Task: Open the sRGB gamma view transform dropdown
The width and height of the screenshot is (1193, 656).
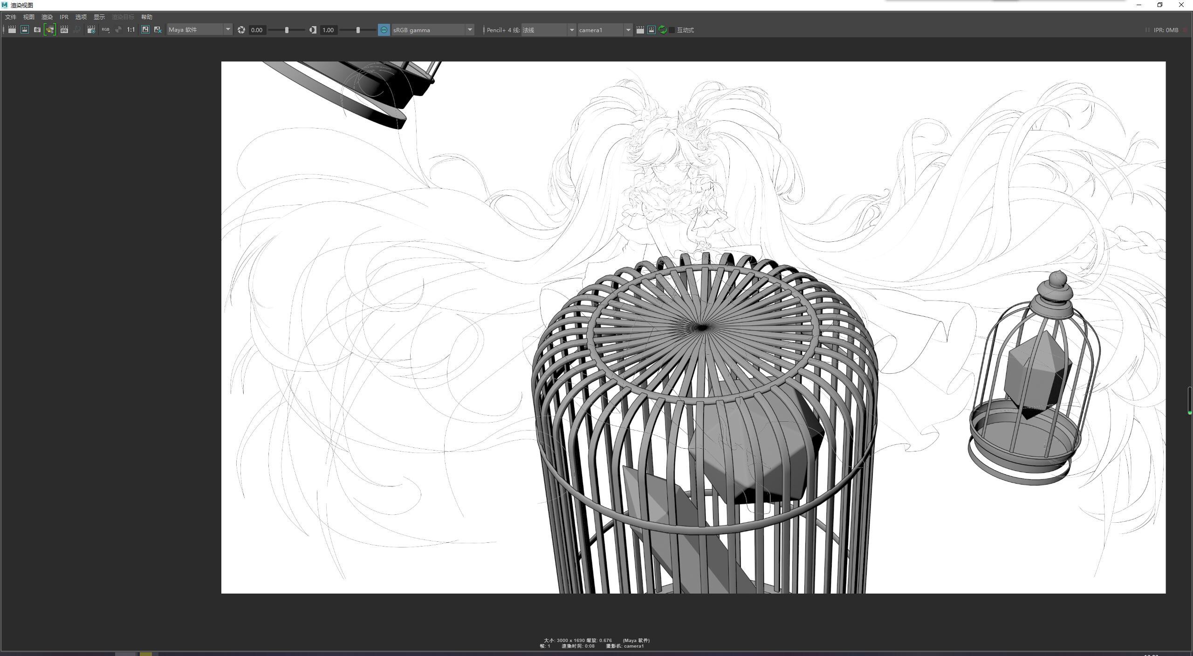Action: tap(433, 30)
